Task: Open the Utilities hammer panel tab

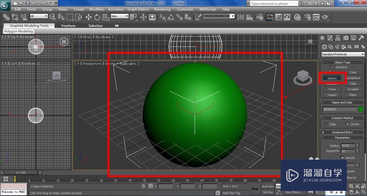Action: point(361,38)
